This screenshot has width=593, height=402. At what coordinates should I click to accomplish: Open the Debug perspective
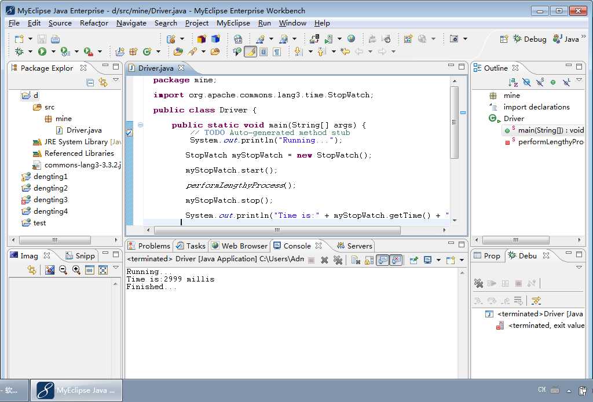pos(529,39)
